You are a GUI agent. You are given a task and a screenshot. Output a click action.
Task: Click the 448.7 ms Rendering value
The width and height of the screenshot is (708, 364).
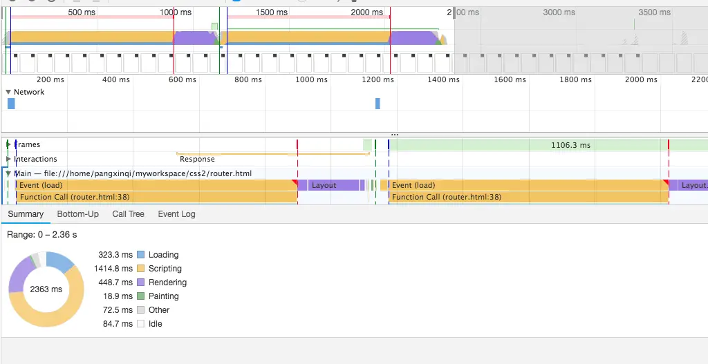coord(115,282)
